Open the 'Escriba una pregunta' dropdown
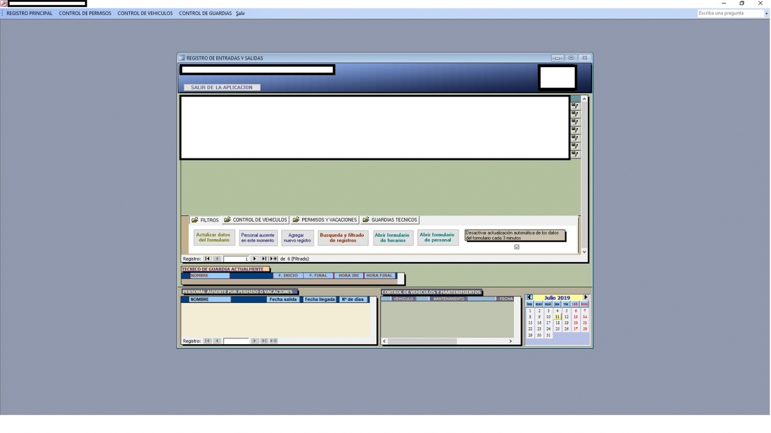771x433 pixels. (766, 13)
